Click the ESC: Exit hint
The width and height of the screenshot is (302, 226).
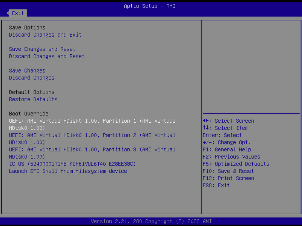click(216, 186)
